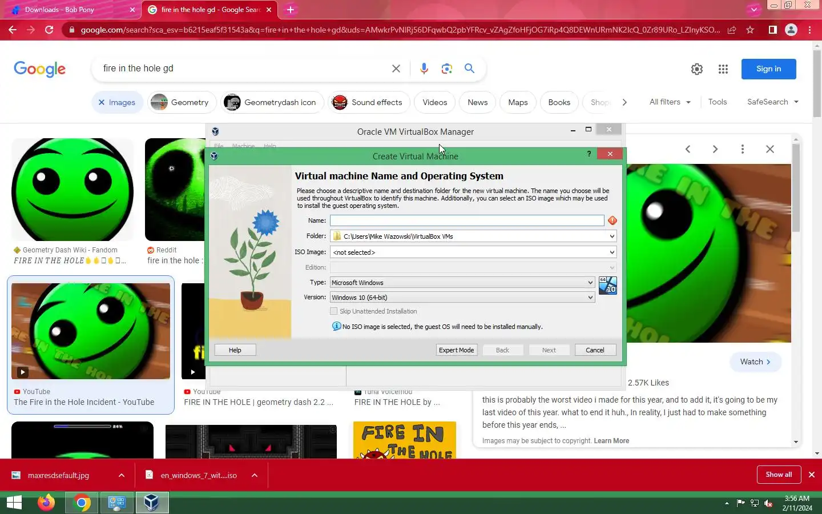822x514 pixels.
Task: Click the help question mark in the dialog title
Action: coord(589,154)
